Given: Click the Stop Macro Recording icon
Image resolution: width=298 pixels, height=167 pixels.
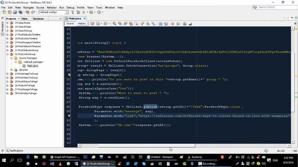Looking at the screenshot, I should [x=178, y=24].
